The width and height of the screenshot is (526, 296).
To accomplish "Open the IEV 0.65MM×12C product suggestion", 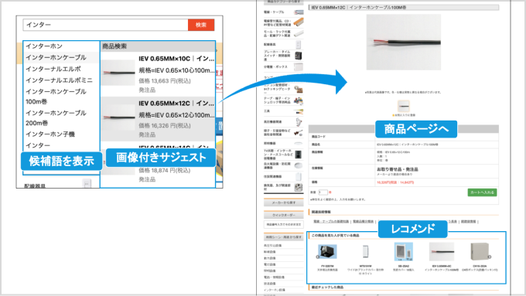I will pos(158,119).
